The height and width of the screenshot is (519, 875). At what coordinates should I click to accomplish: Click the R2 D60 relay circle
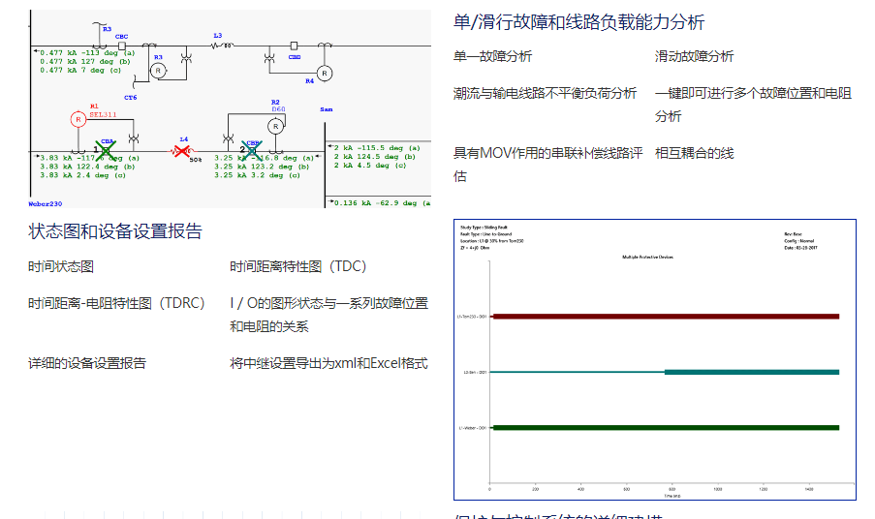point(277,127)
